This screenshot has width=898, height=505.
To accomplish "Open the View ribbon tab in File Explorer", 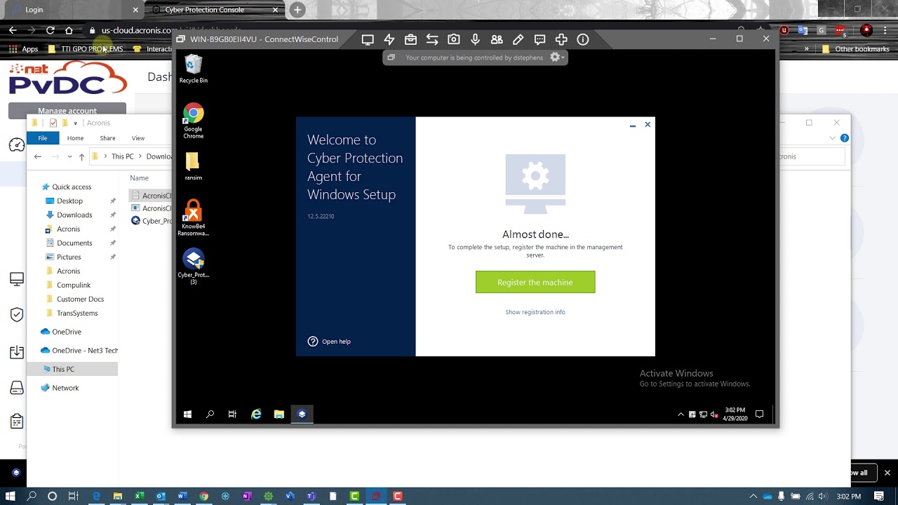I will coord(138,138).
